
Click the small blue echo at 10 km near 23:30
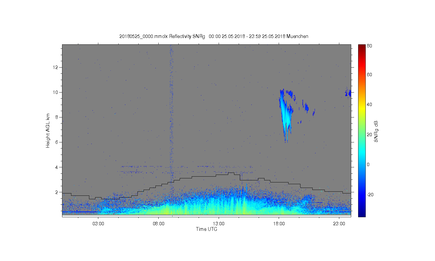click(x=348, y=93)
